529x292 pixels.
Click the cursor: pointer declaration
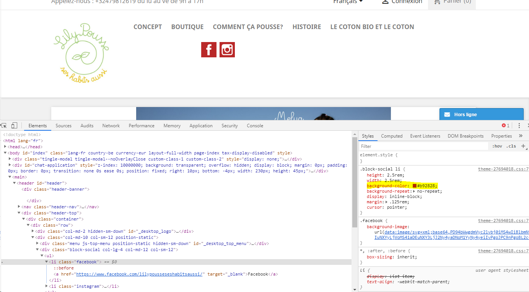click(387, 207)
